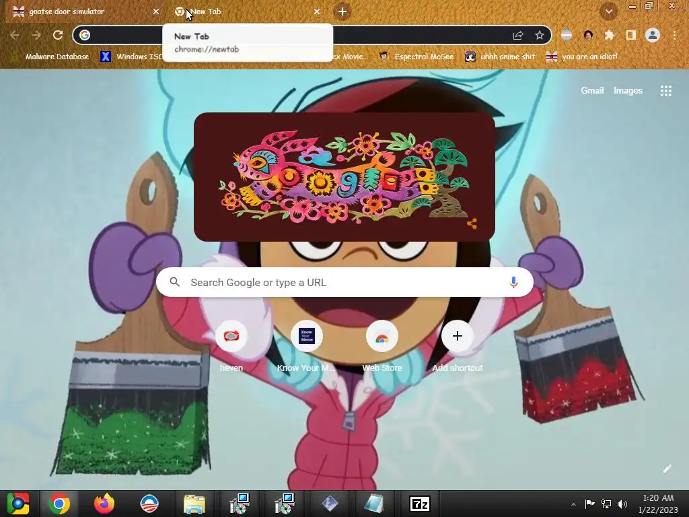689x517 pixels.
Task: Open the notepad app in the taskbar
Action: pyautogui.click(x=374, y=504)
